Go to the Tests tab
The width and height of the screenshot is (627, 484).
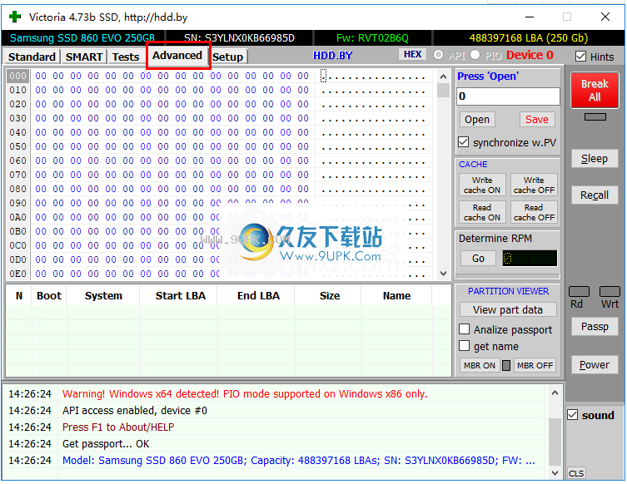126,57
